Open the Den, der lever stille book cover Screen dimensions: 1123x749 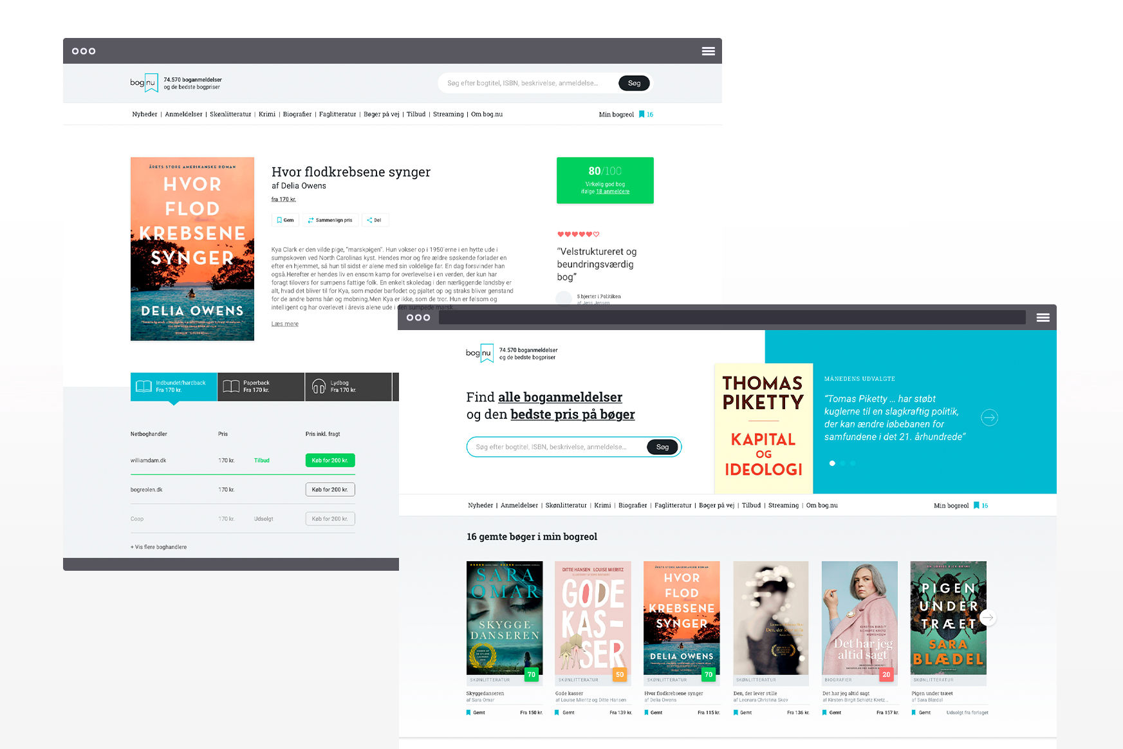pos(771,618)
